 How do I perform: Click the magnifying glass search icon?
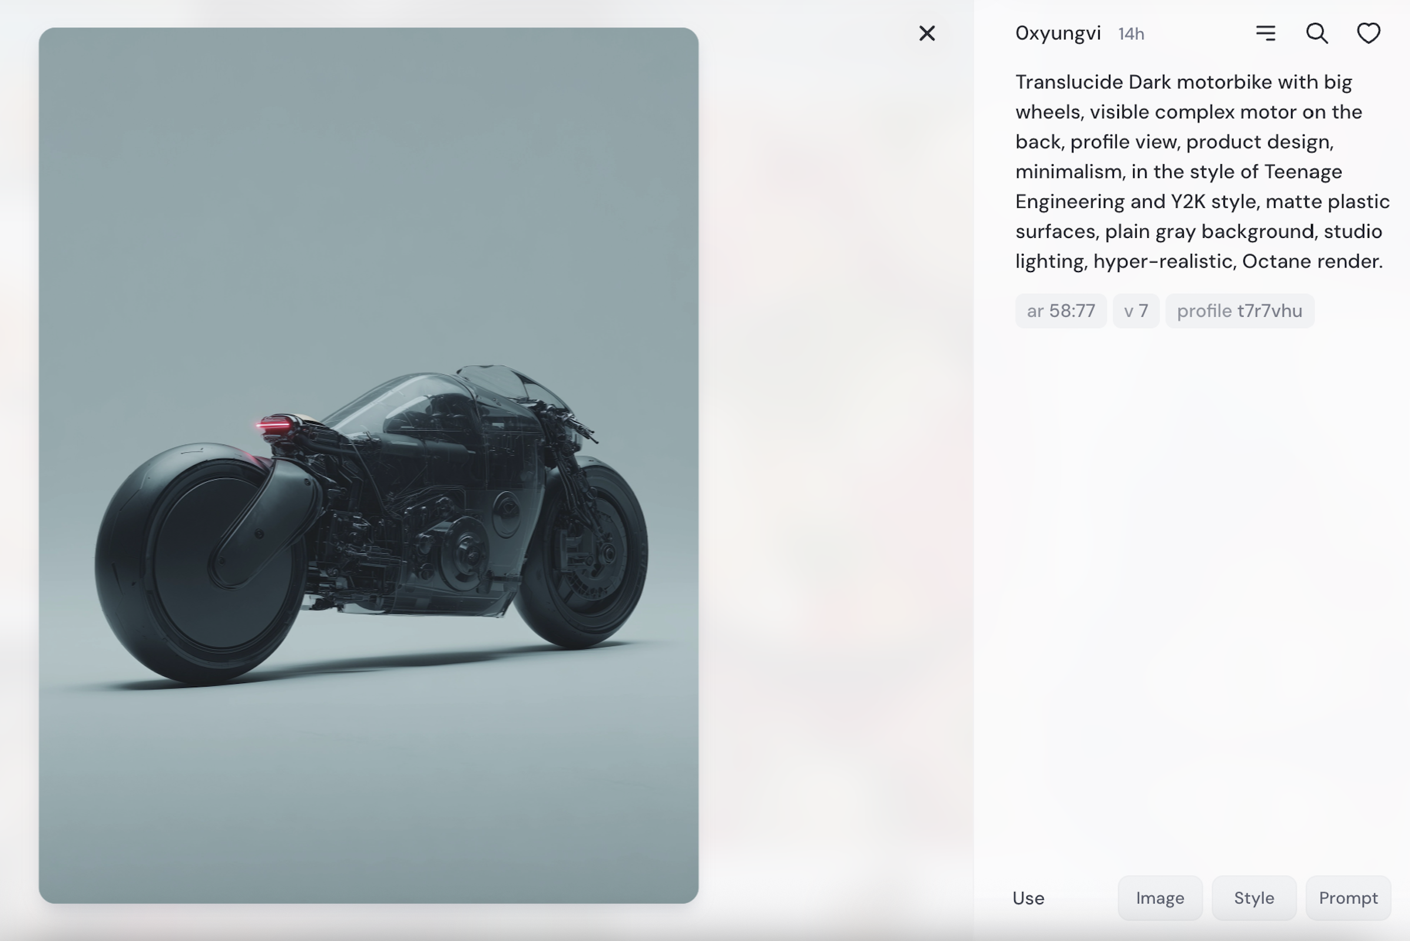1316,33
